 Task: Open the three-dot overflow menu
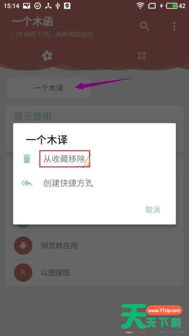174,26
